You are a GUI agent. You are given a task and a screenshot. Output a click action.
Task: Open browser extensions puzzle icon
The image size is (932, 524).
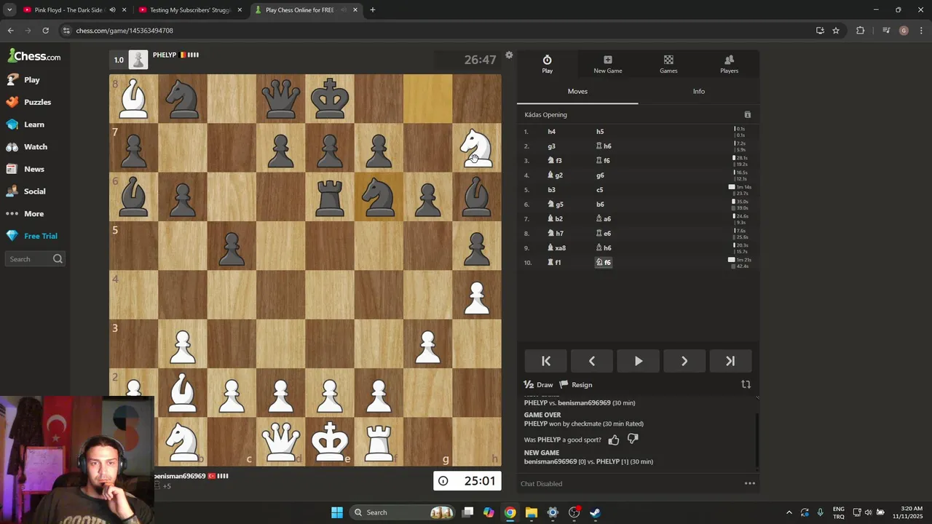coord(860,31)
